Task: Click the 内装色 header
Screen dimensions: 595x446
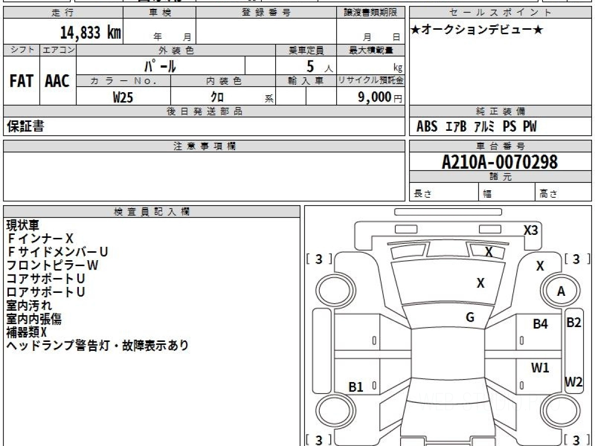Action: click(x=223, y=81)
